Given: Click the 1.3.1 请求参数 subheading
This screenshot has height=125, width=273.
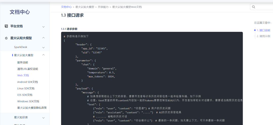Looking at the screenshot, I should point(69,29).
